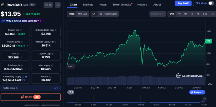216x107 pixels.
Task: Click the Total supply info icon
Action: tap(22, 65)
